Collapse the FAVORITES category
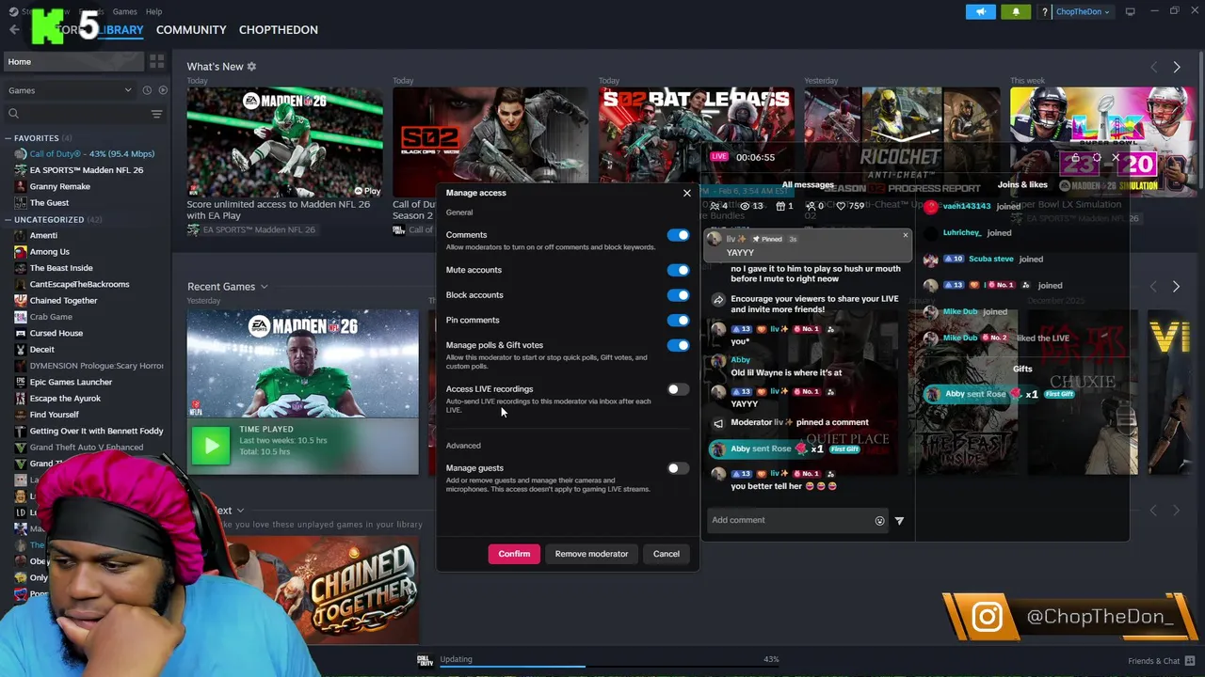Viewport: 1205px width, 677px height. 8,138
